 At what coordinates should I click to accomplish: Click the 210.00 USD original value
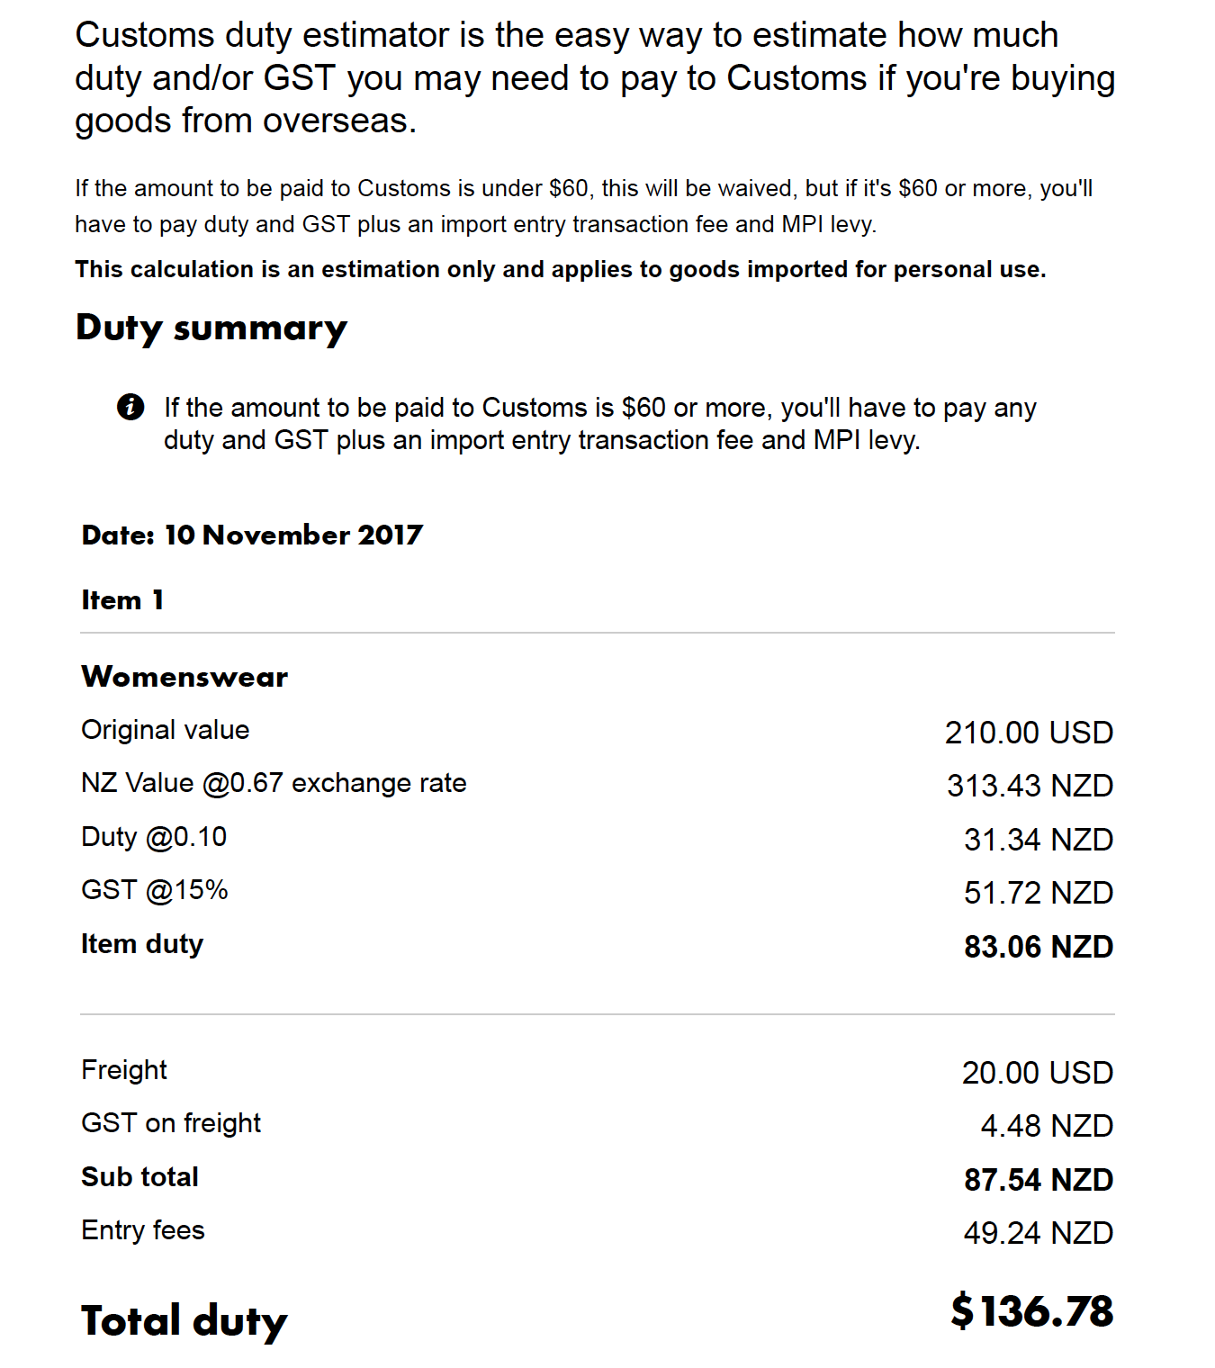pyautogui.click(x=1029, y=733)
